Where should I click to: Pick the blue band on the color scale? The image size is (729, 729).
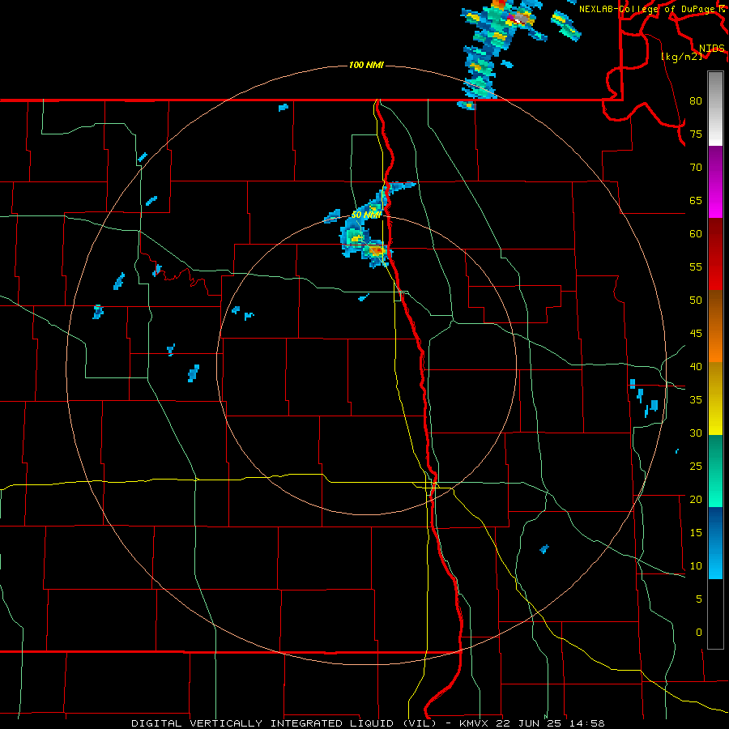[x=715, y=543]
